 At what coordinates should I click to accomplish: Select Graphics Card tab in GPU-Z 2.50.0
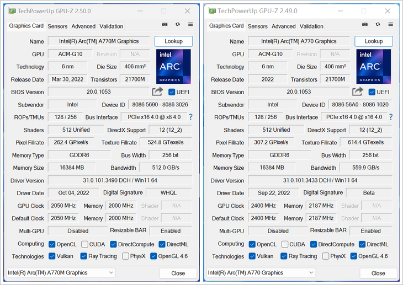pyautogui.click(x=26, y=26)
